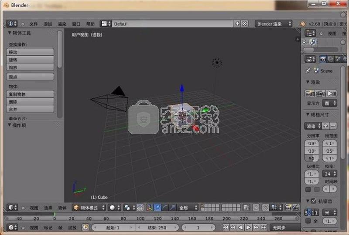Select the Scene properties tab
The image size is (349, 235).
coord(338,59)
